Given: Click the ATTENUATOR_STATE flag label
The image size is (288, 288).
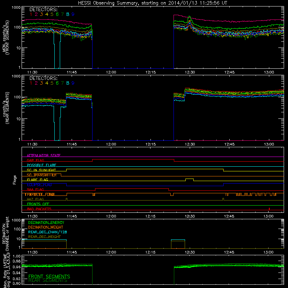Looking at the screenshot, I should [44, 156].
